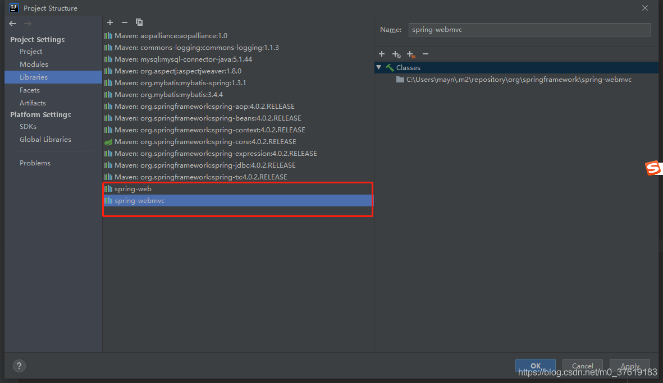This screenshot has height=383, width=663.
Task: Add a new project library with plus icon
Action: [110, 22]
